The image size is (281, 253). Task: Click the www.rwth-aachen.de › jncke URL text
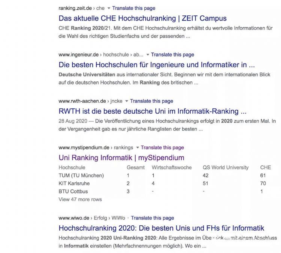pyautogui.click(x=90, y=101)
